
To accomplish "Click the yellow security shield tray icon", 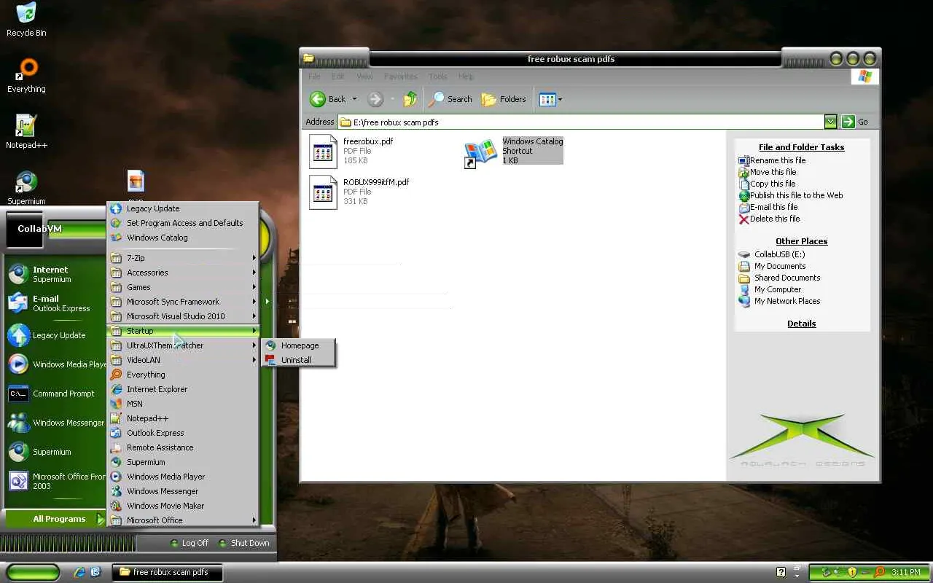I will tap(852, 572).
